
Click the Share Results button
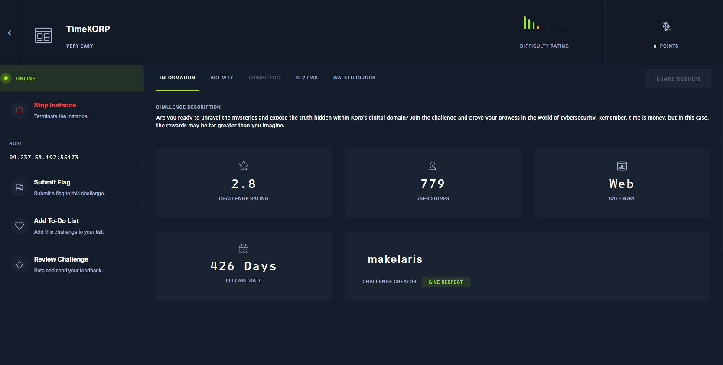(x=678, y=79)
